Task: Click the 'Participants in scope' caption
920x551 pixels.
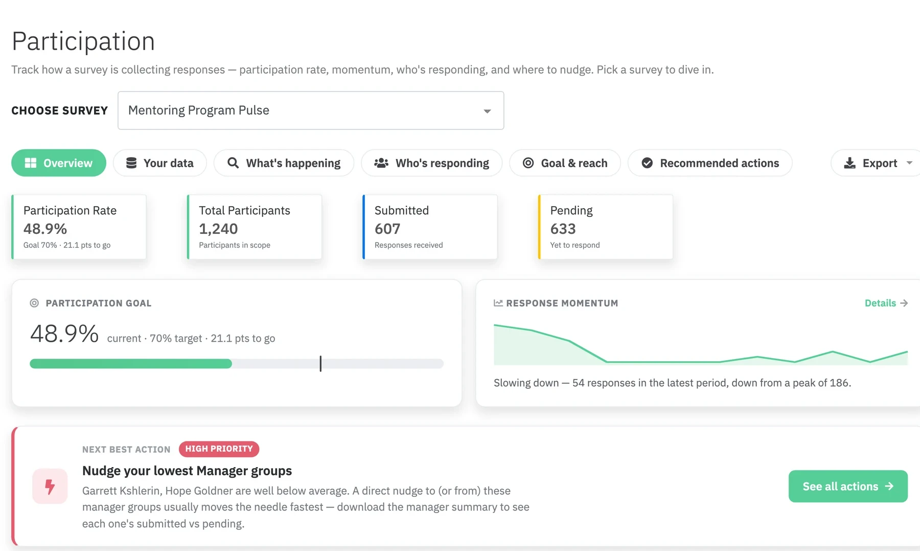Action: click(x=235, y=245)
